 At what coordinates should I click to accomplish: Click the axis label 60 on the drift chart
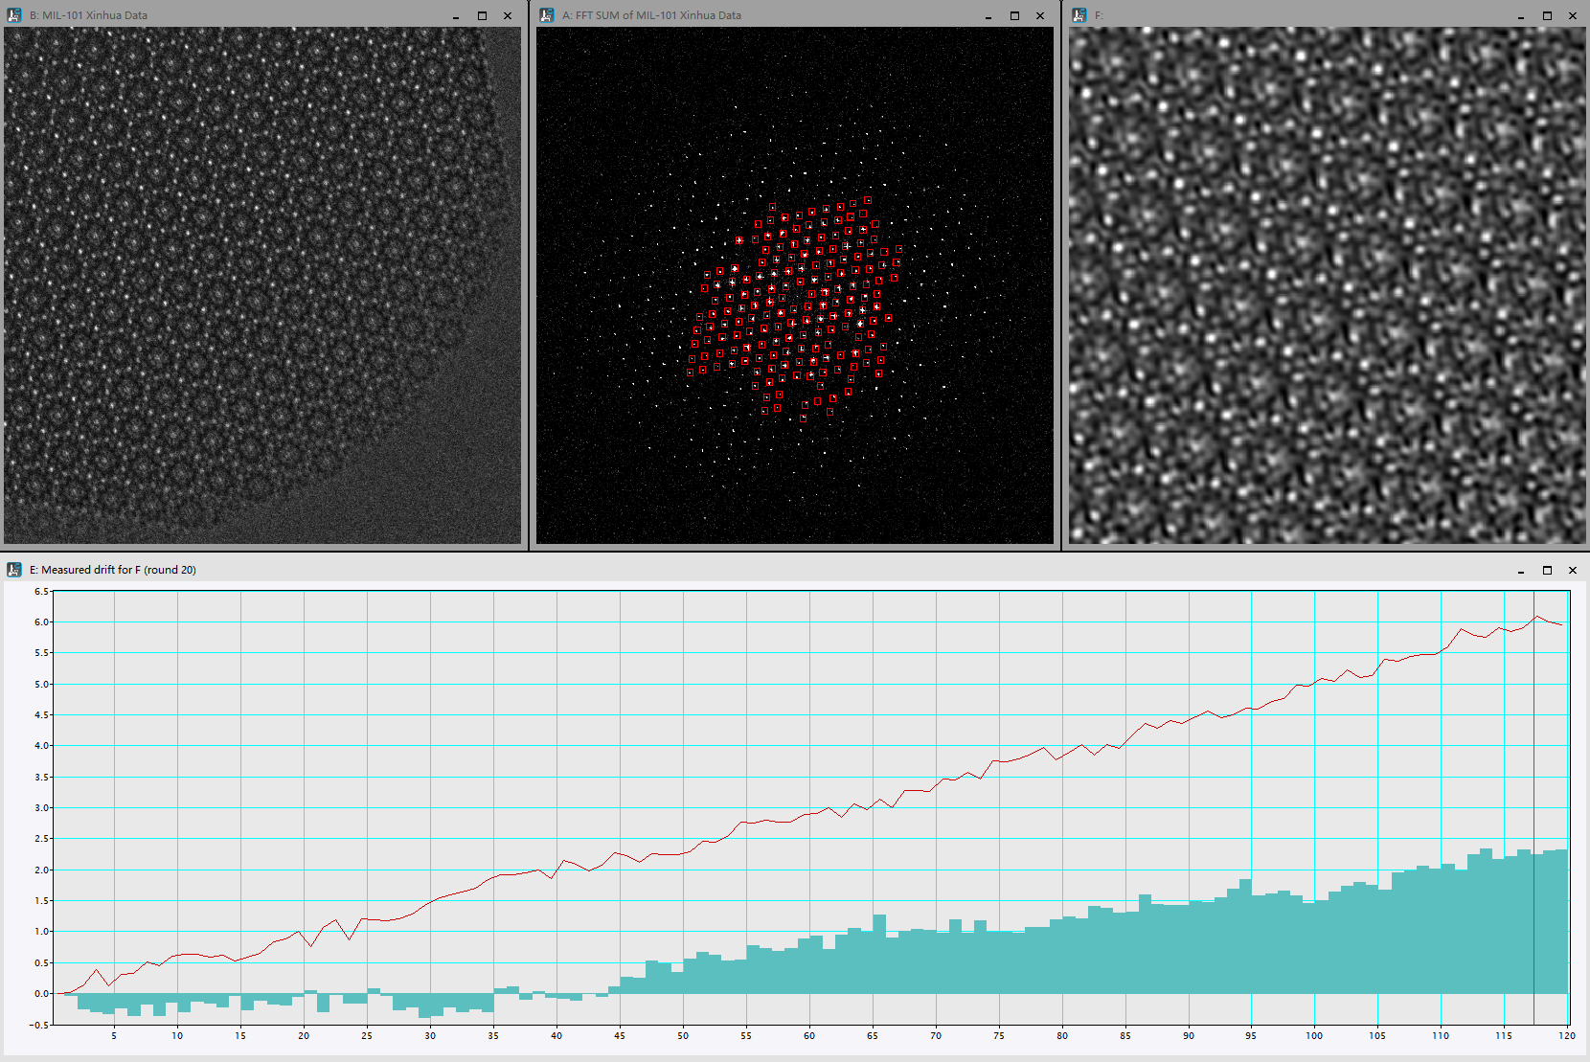click(x=809, y=1036)
